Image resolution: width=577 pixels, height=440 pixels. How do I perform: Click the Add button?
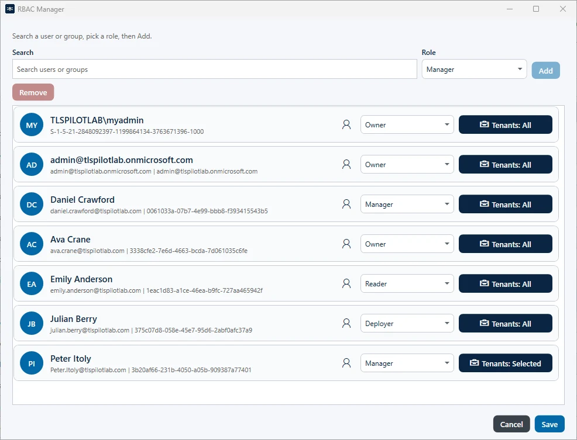point(546,70)
